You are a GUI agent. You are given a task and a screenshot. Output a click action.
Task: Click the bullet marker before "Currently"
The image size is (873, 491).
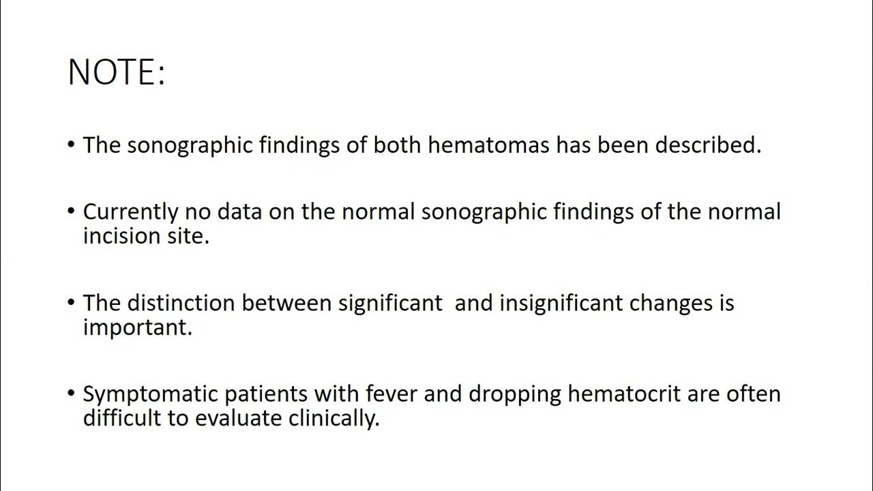pyautogui.click(x=72, y=211)
